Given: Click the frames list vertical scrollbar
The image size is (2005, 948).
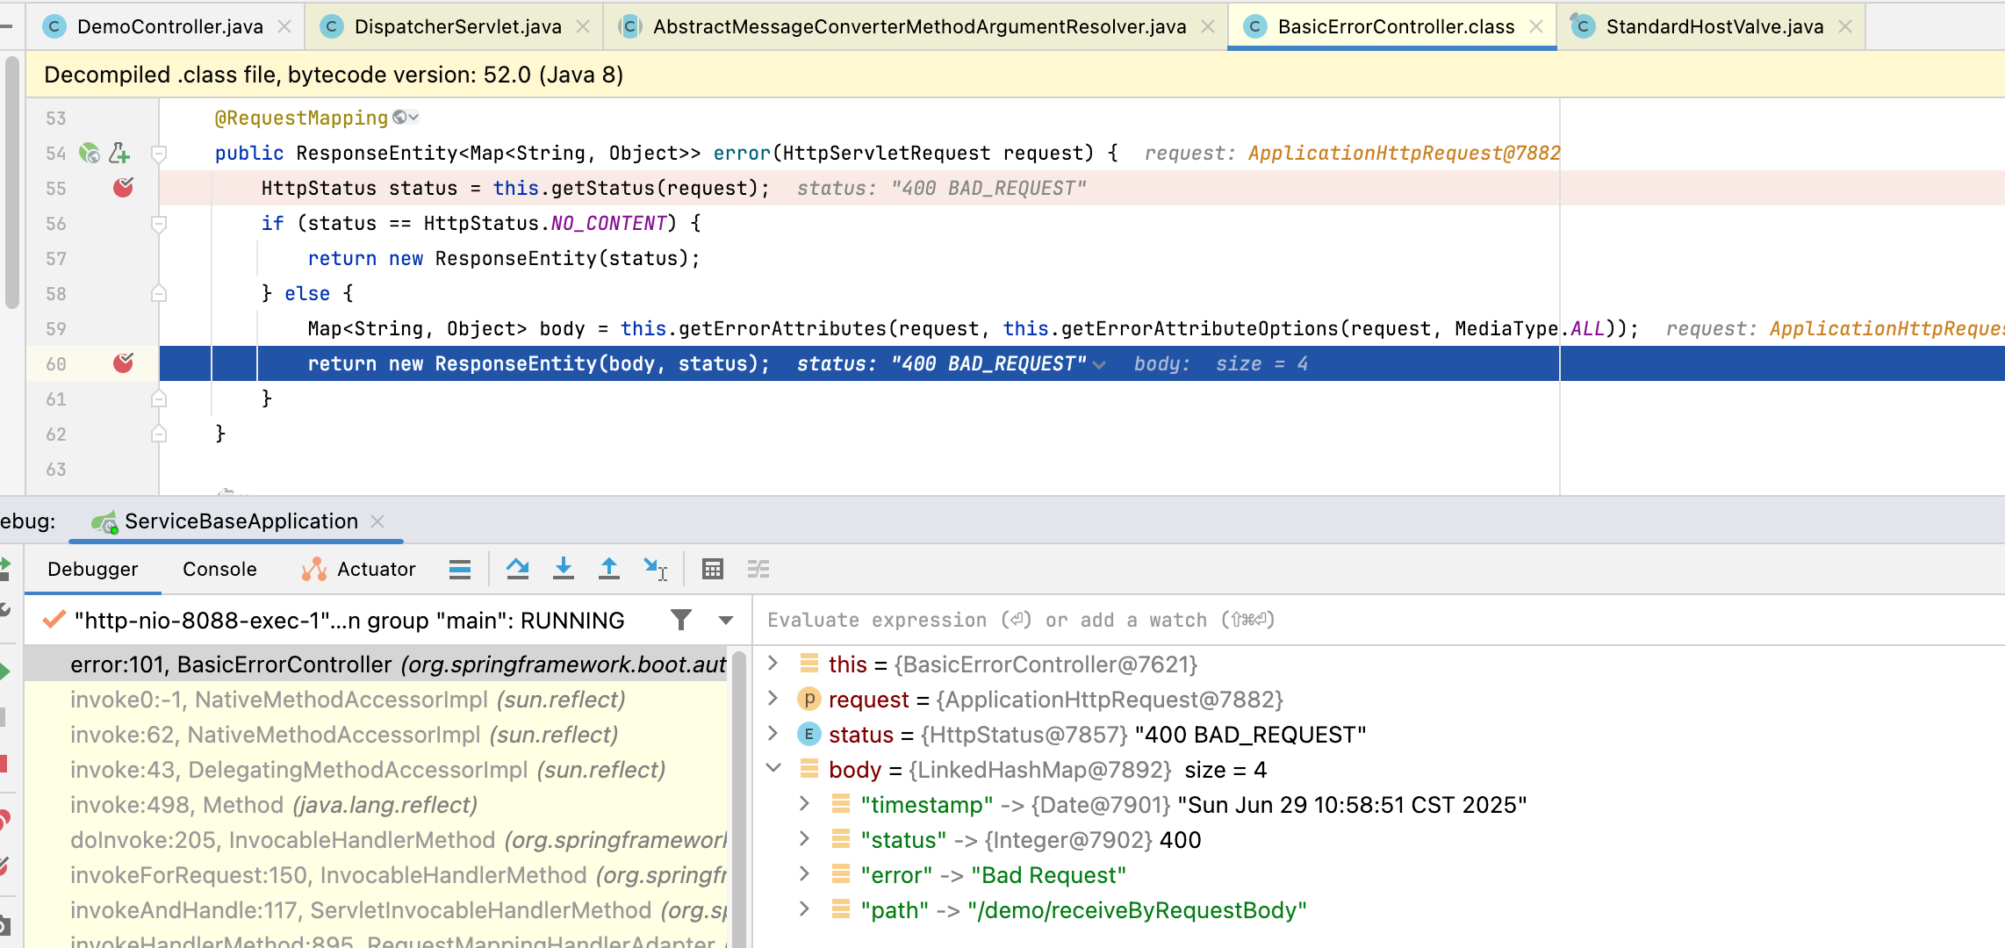Looking at the screenshot, I should 739,790.
